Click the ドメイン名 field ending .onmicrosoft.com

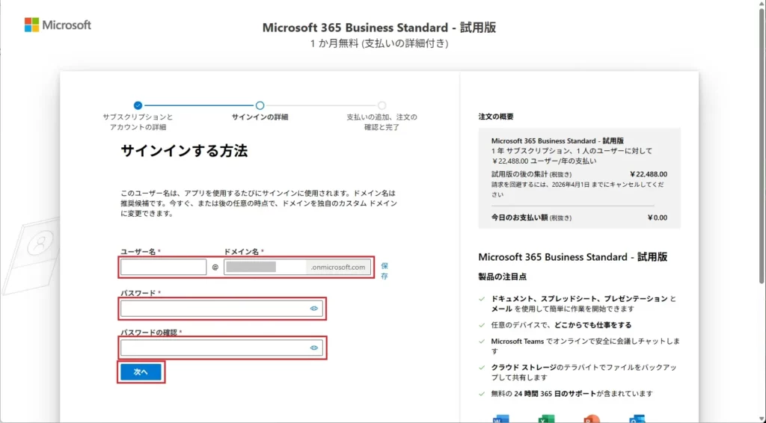click(x=298, y=267)
